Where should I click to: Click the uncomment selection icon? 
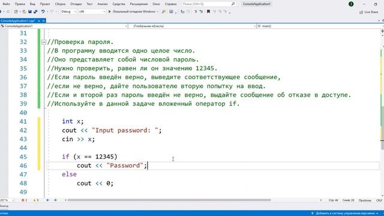point(201,11)
